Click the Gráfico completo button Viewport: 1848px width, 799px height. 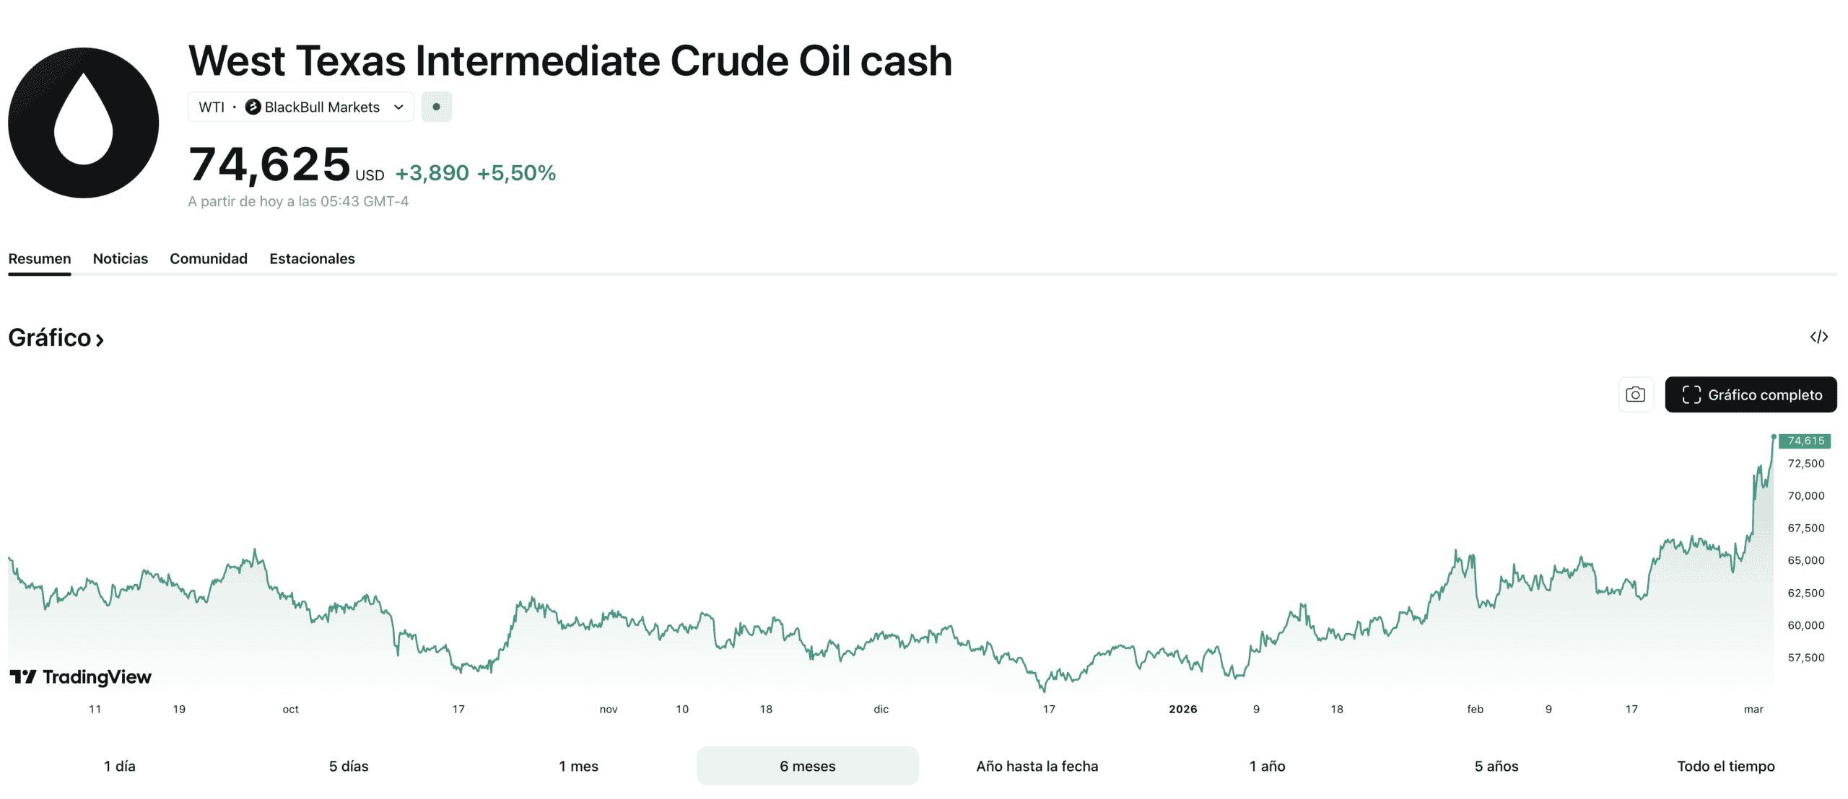click(x=1751, y=394)
